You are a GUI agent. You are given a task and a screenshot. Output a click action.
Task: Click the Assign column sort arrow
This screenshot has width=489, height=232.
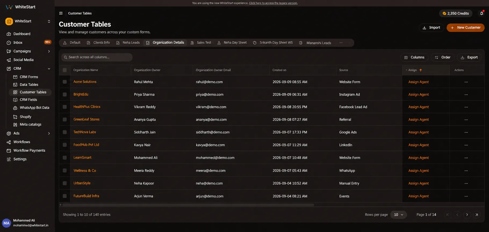pyautogui.click(x=421, y=70)
